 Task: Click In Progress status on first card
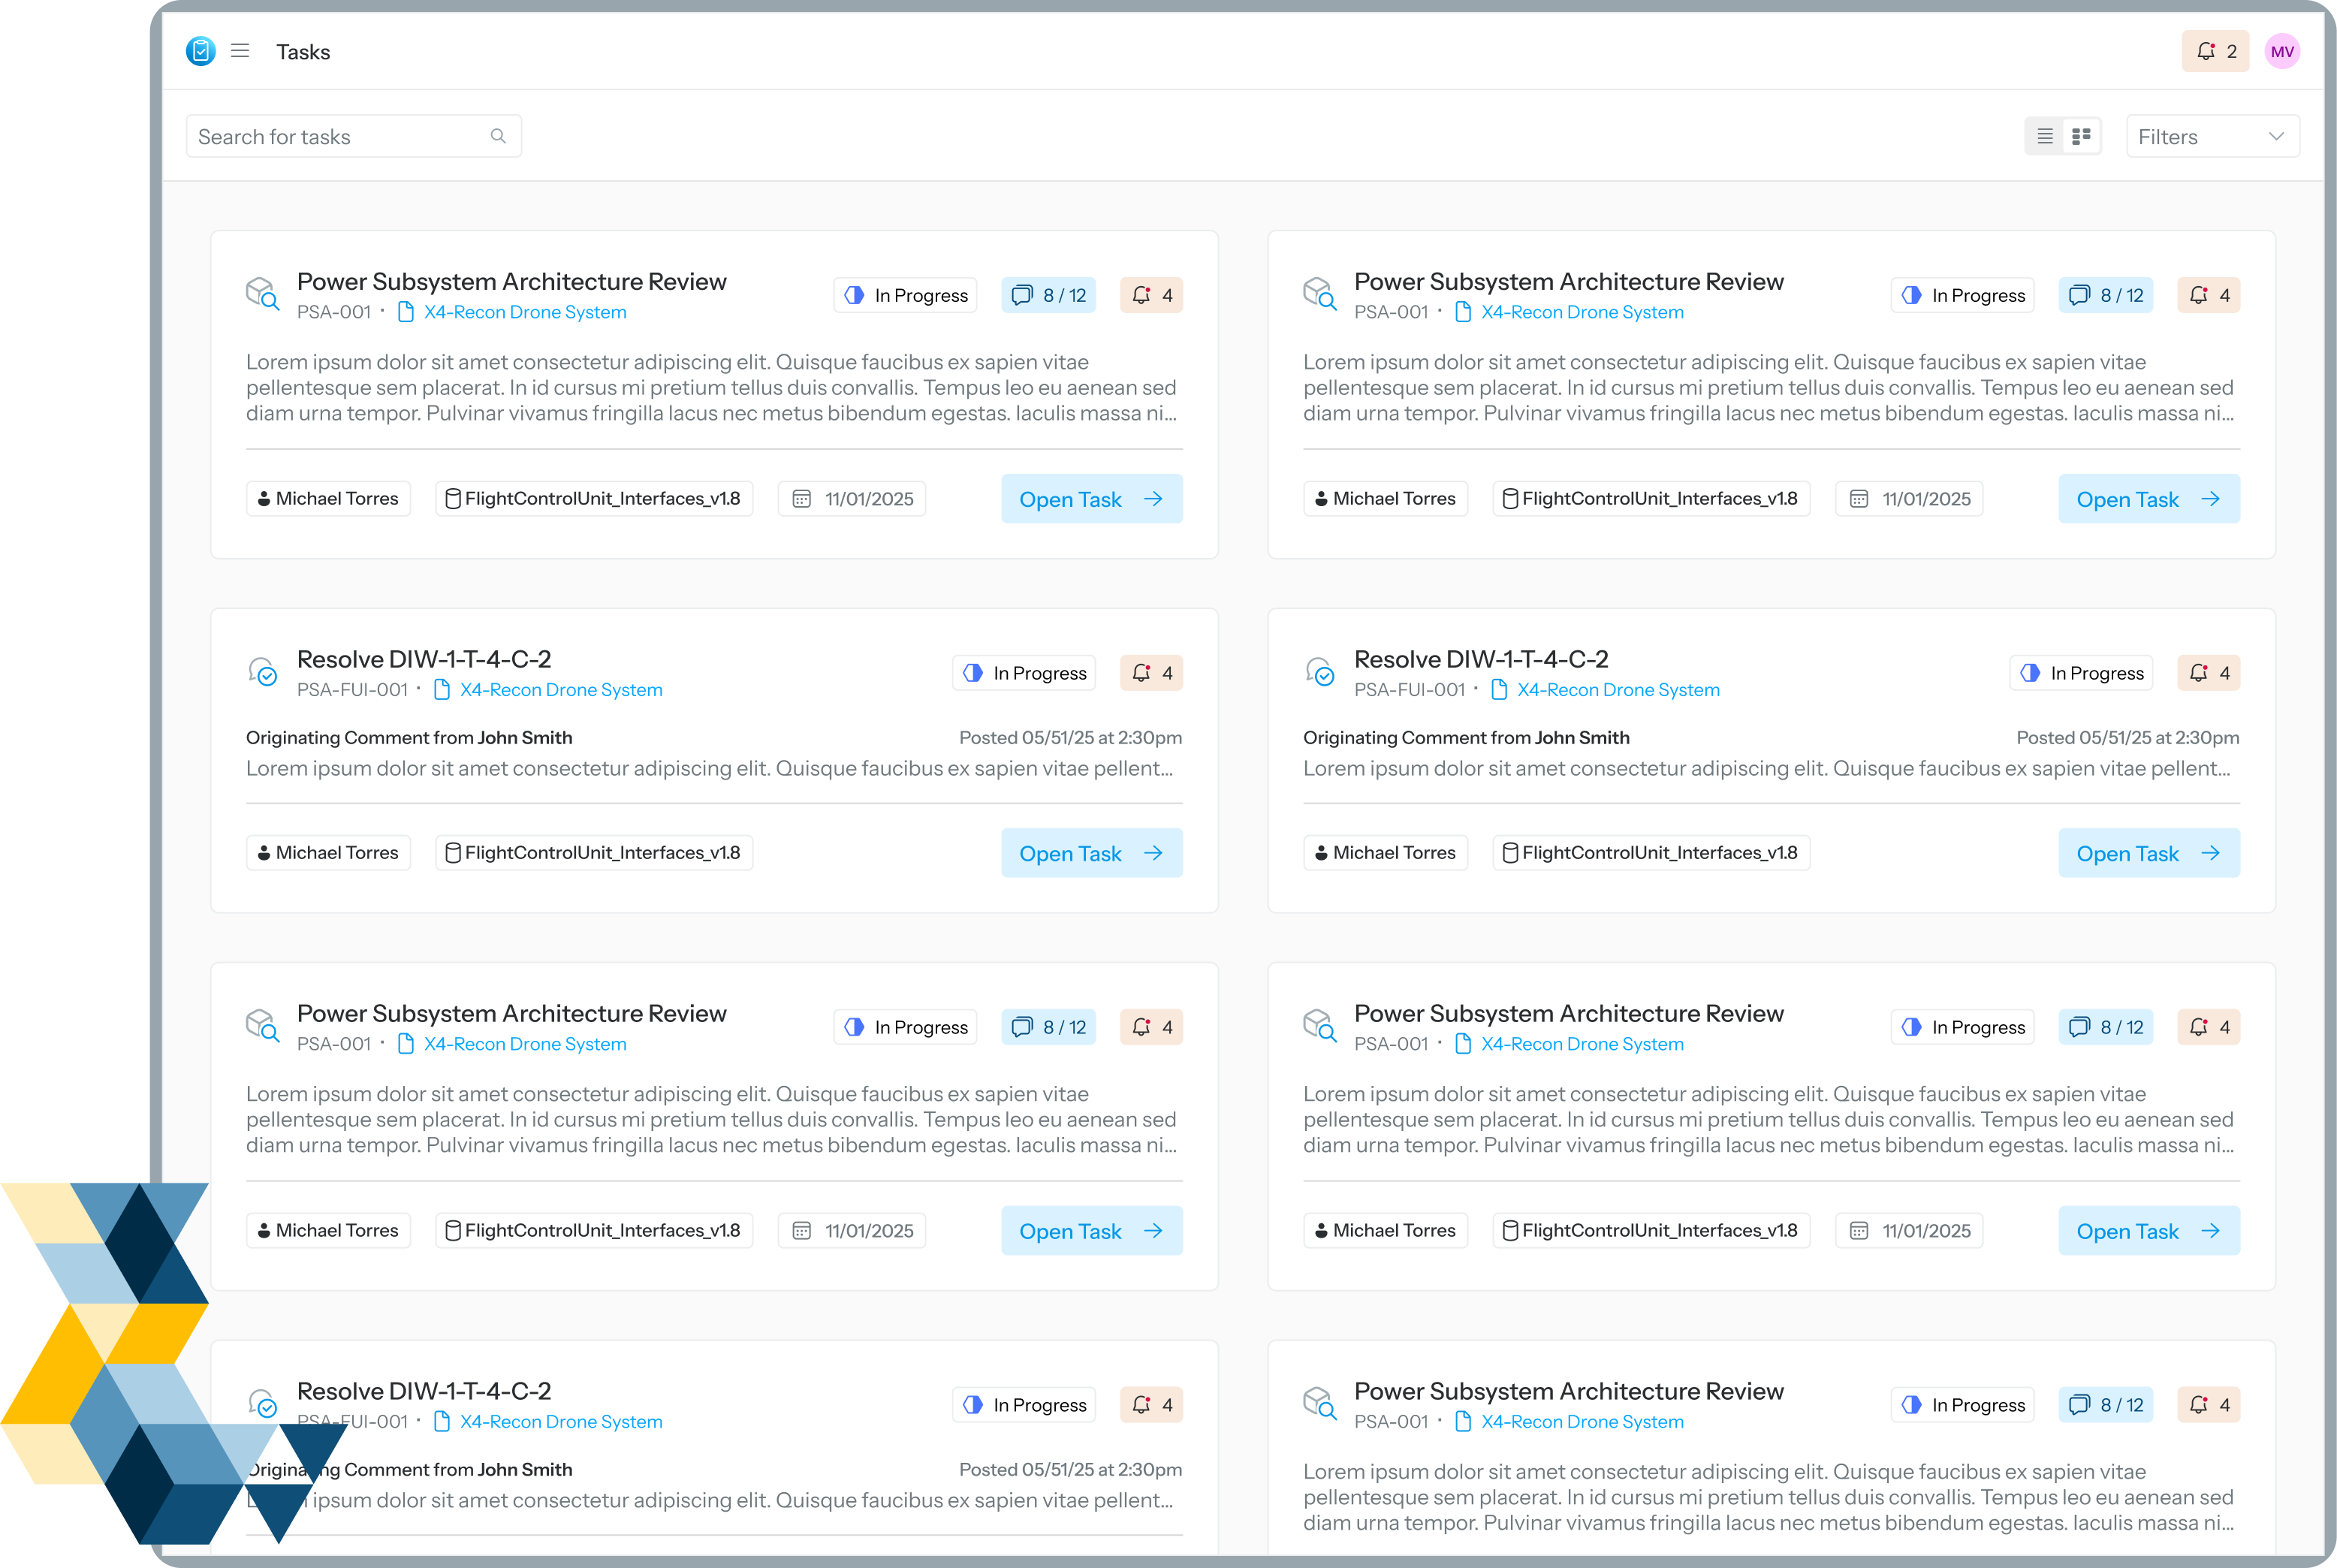pos(905,295)
